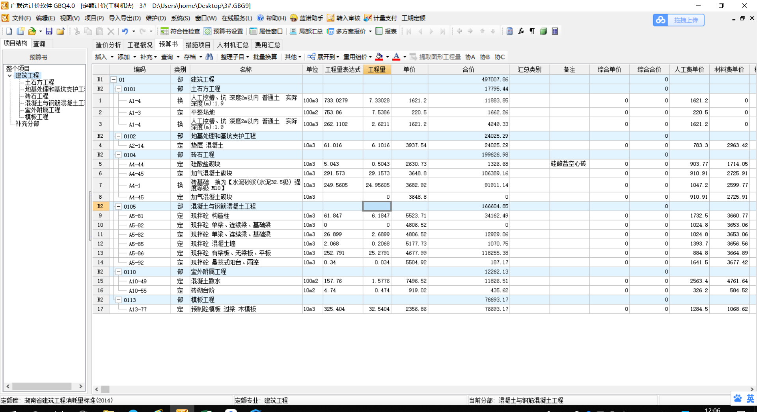This screenshot has width=757, height=412.
Task: Click the Open file folder icon
Action: pos(32,31)
